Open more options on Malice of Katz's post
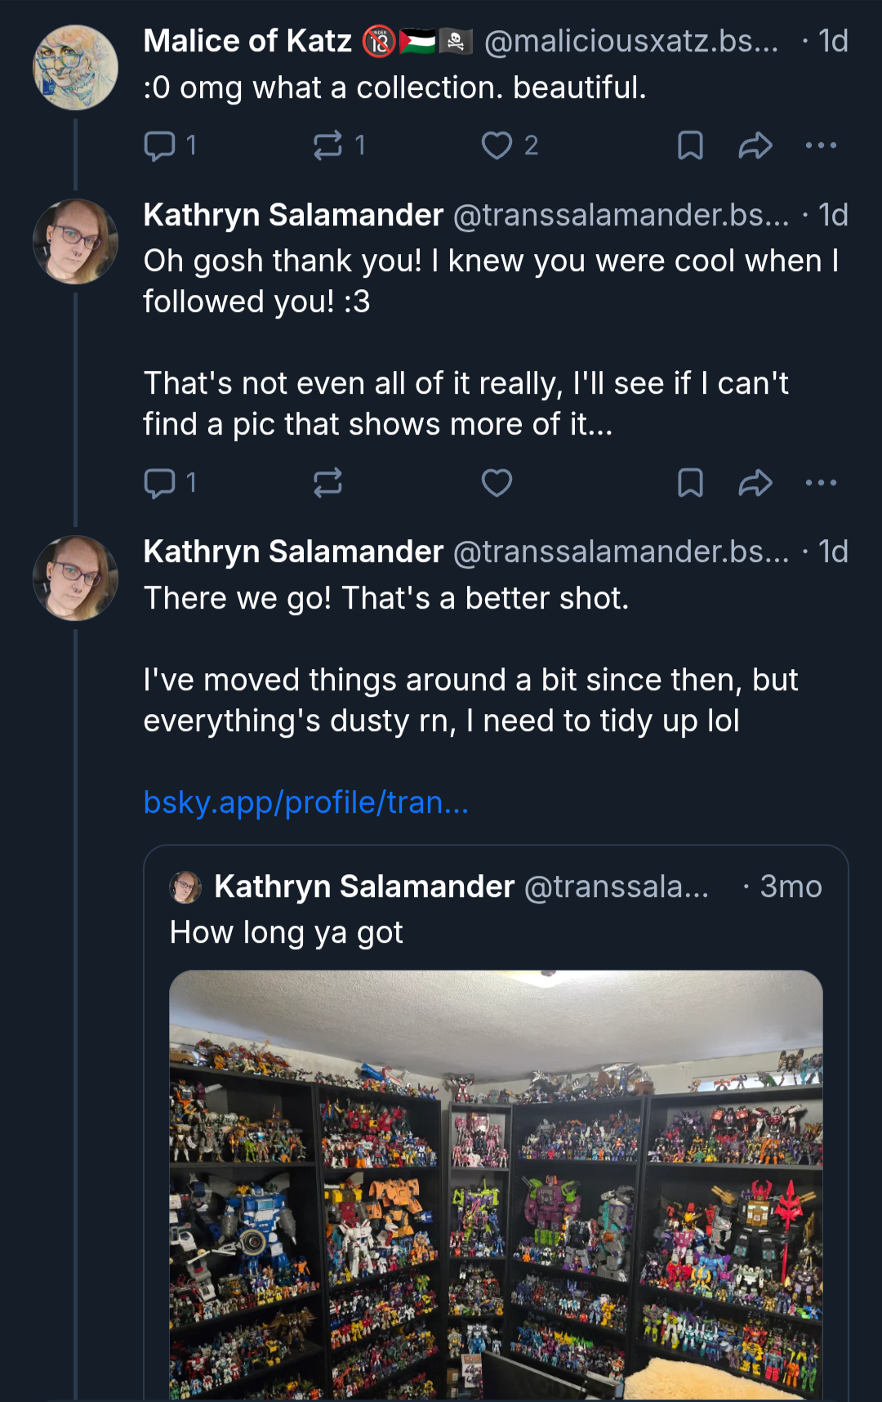Image resolution: width=882 pixels, height=1402 pixels. point(821,145)
